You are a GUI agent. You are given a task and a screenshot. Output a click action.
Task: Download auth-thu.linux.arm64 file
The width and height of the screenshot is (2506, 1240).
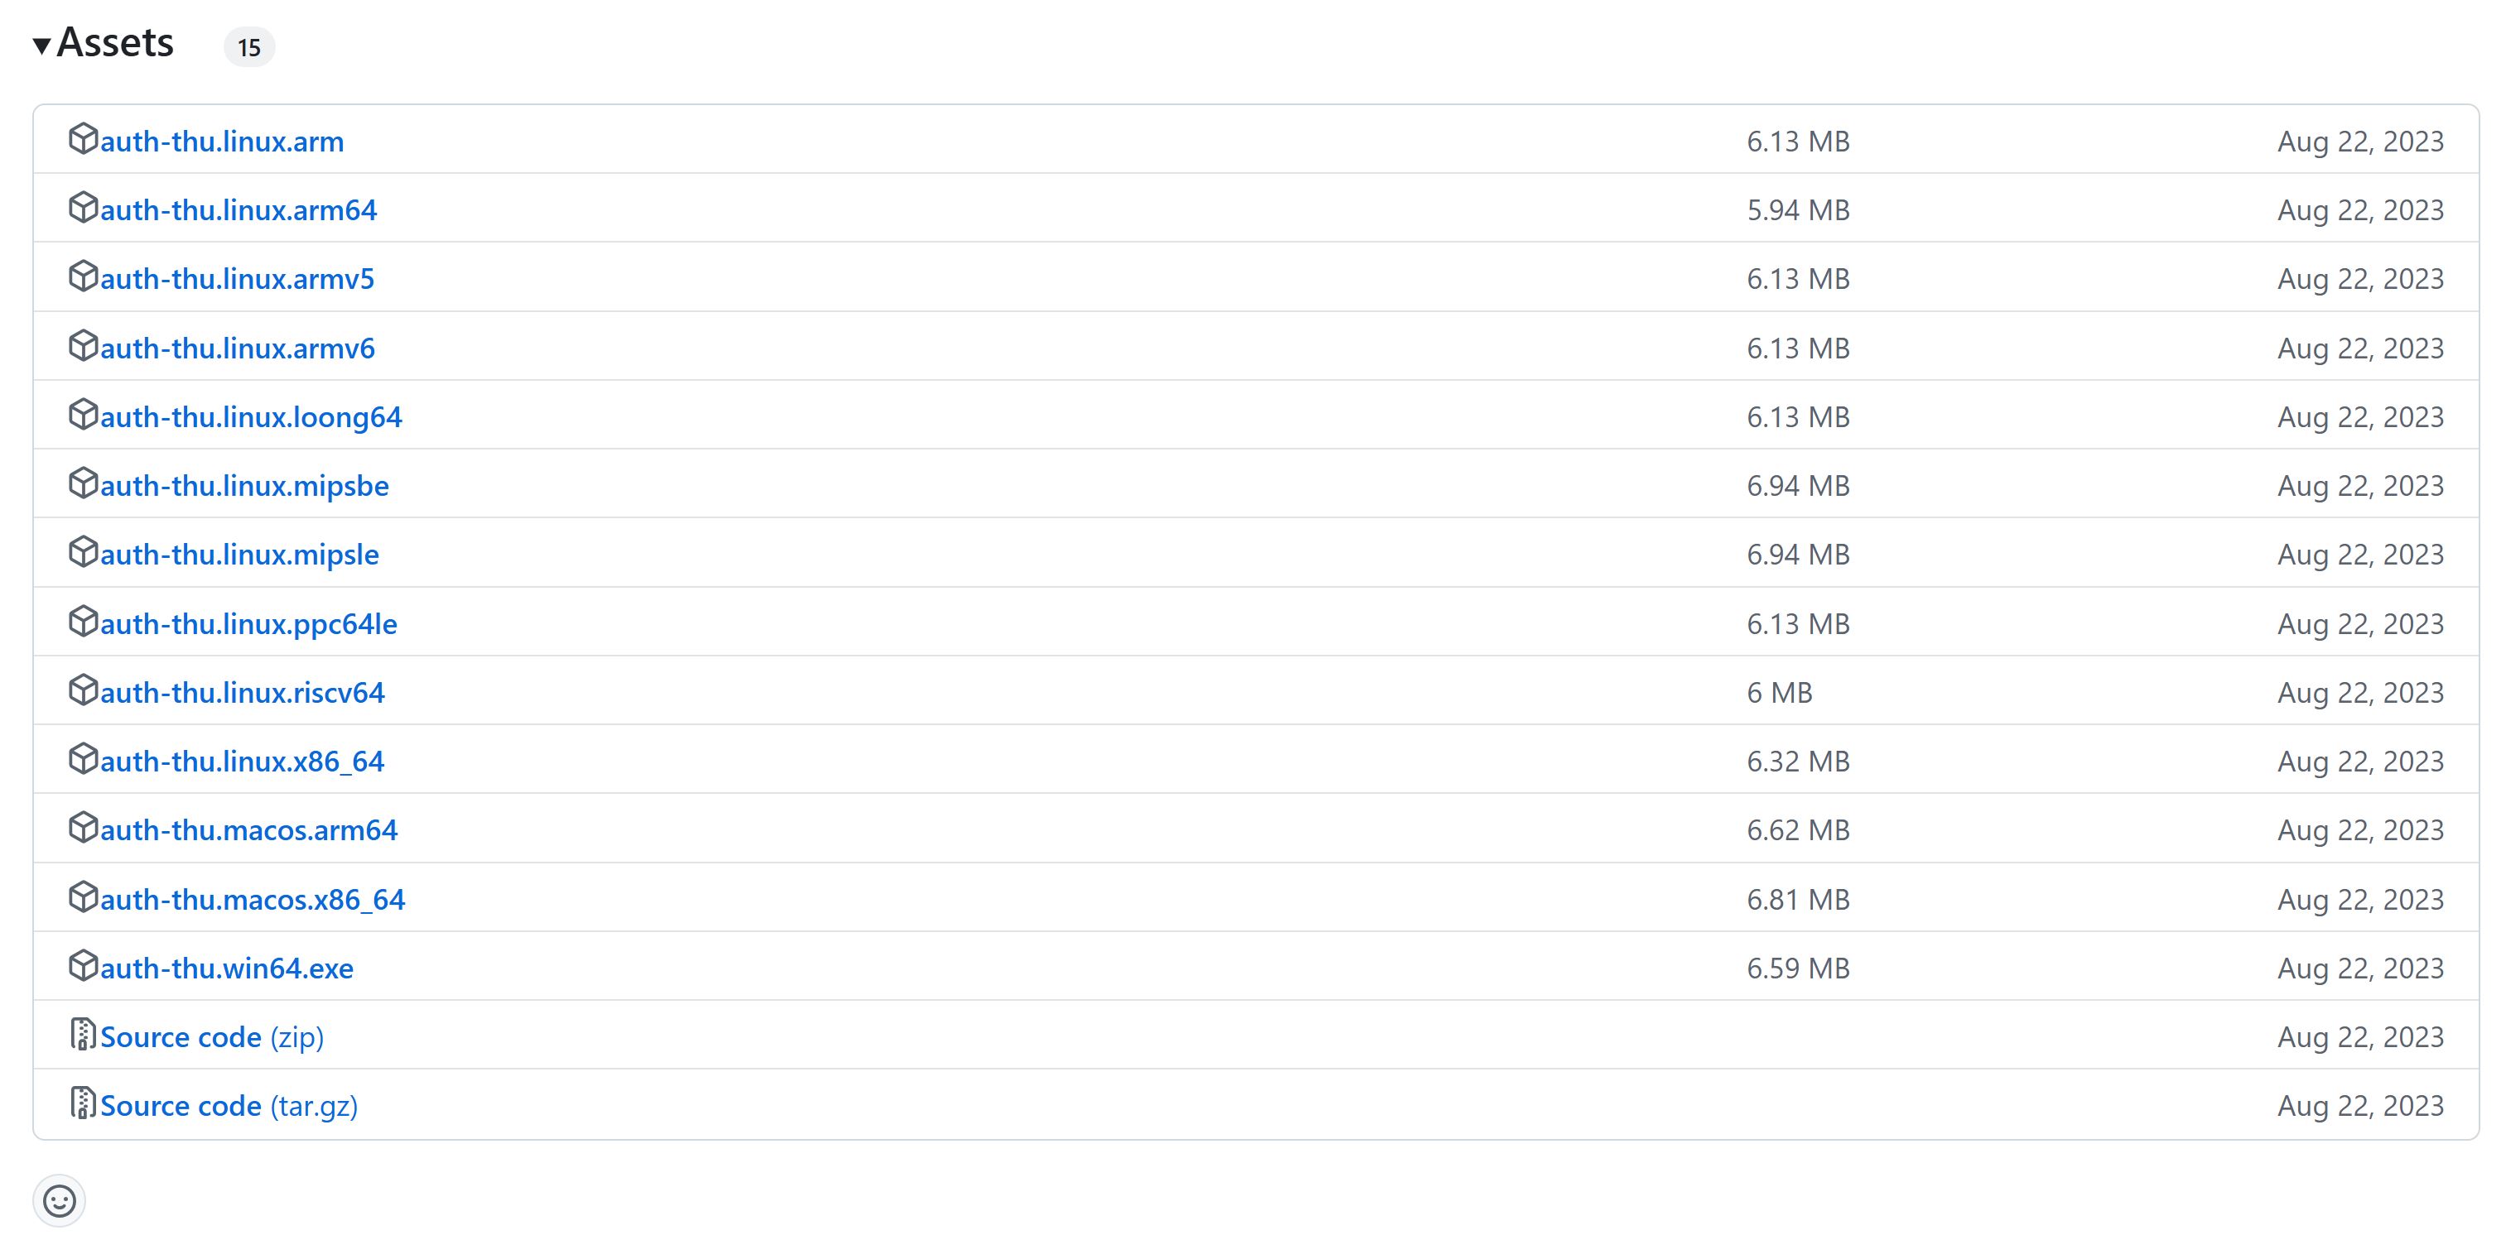click(239, 210)
